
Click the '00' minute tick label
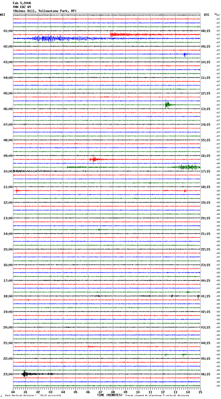click(x=13, y=392)
